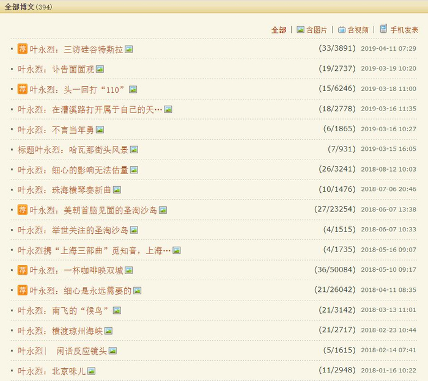428x381 pixels.
Task: Open the post 举世关注的圣淘沙岛
Action: click(73, 231)
